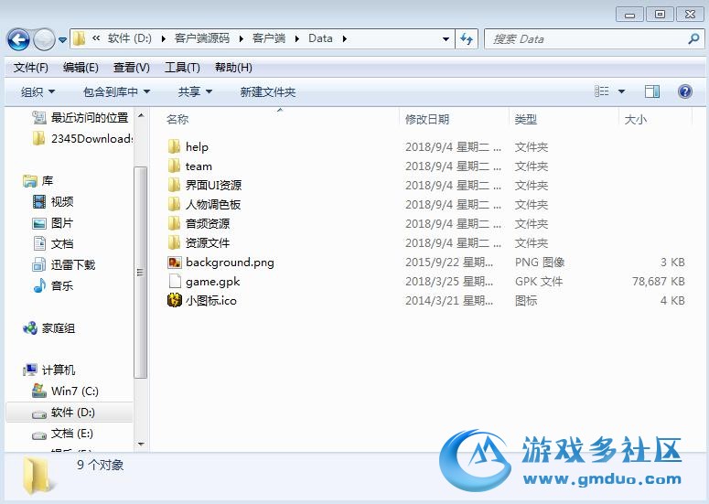Viewport: 709px width, 504px height.
Task: Expand the arrow after Data breadcrumb
Action: pyautogui.click(x=345, y=38)
